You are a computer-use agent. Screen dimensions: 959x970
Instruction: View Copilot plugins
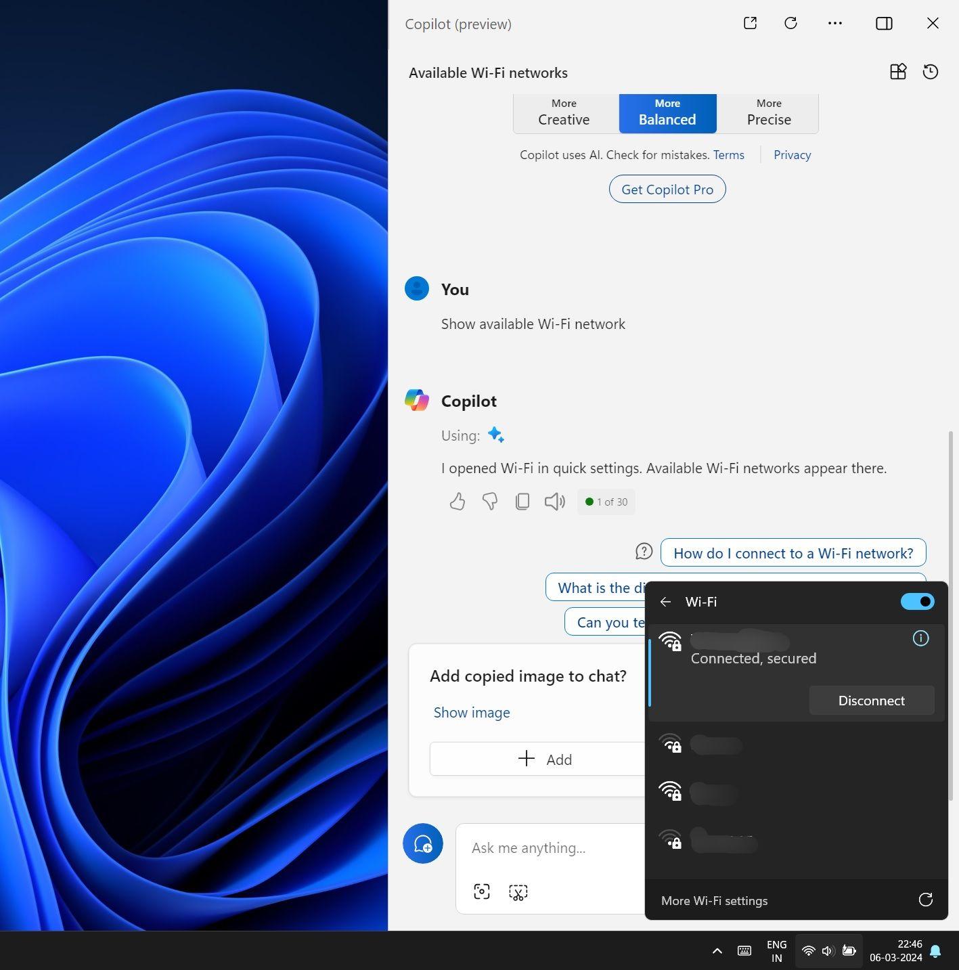pyautogui.click(x=897, y=72)
